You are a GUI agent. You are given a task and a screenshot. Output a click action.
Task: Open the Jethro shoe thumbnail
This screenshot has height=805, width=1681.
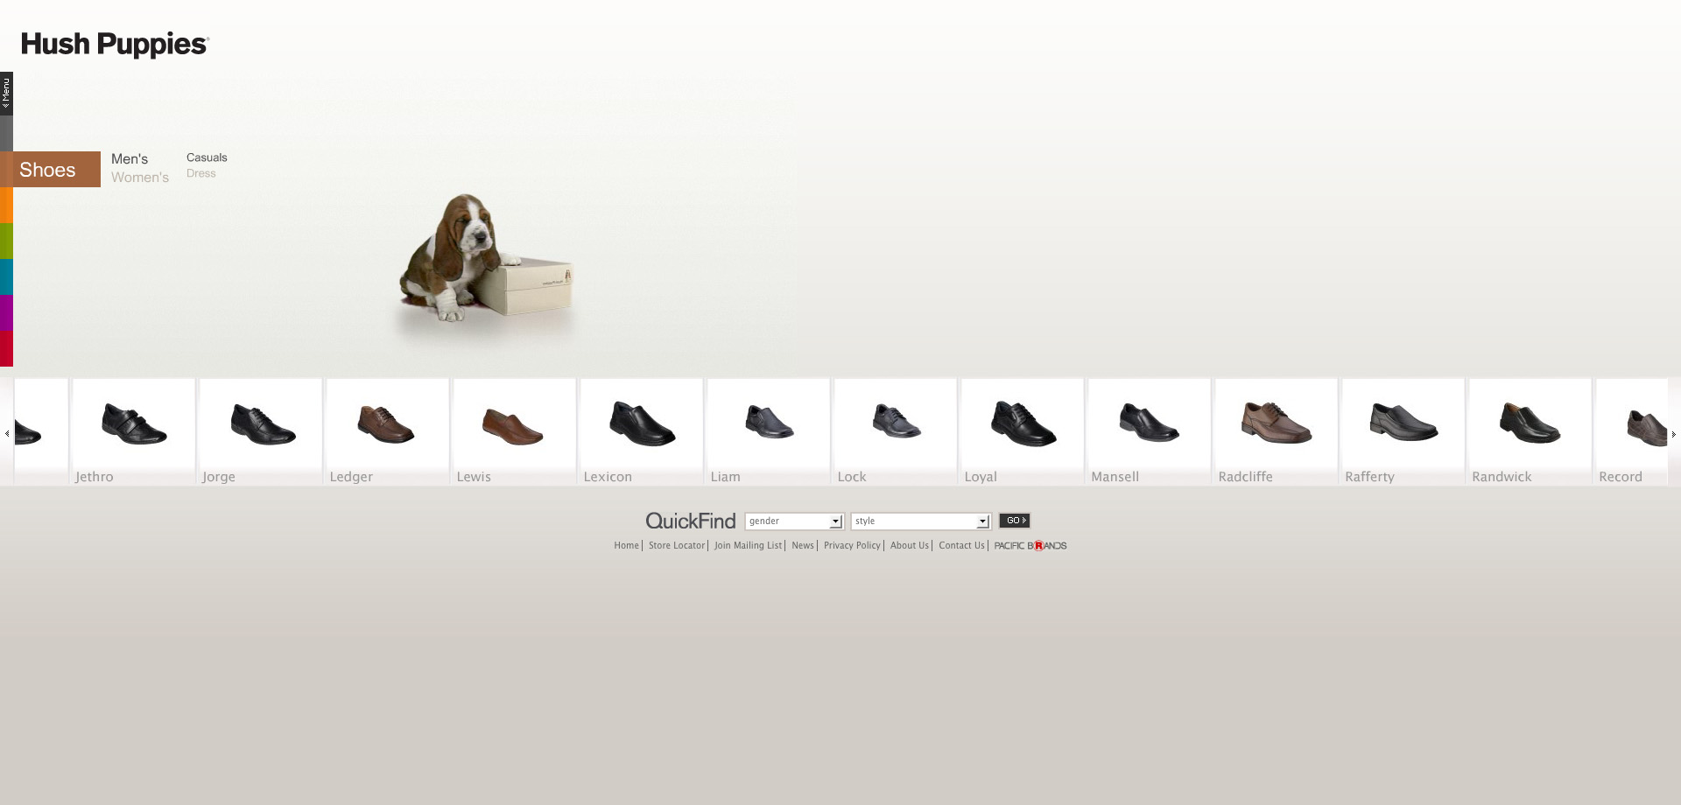(x=134, y=431)
